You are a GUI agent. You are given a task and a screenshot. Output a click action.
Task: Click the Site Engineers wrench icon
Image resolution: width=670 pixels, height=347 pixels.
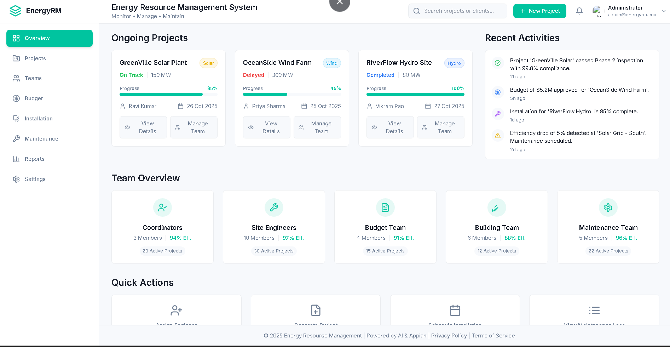pos(274,207)
